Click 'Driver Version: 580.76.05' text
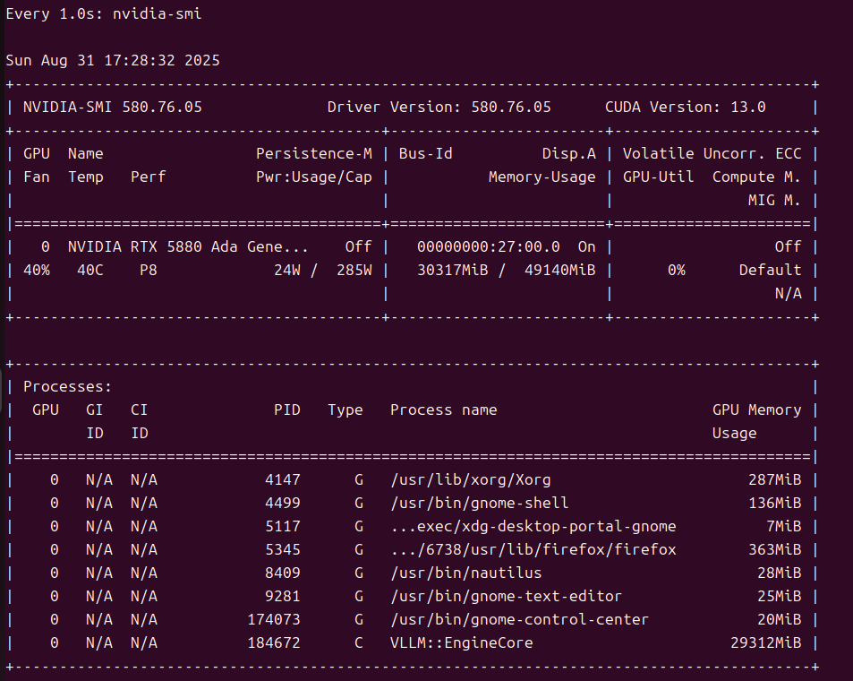This screenshot has width=853, height=681. pos(439,107)
